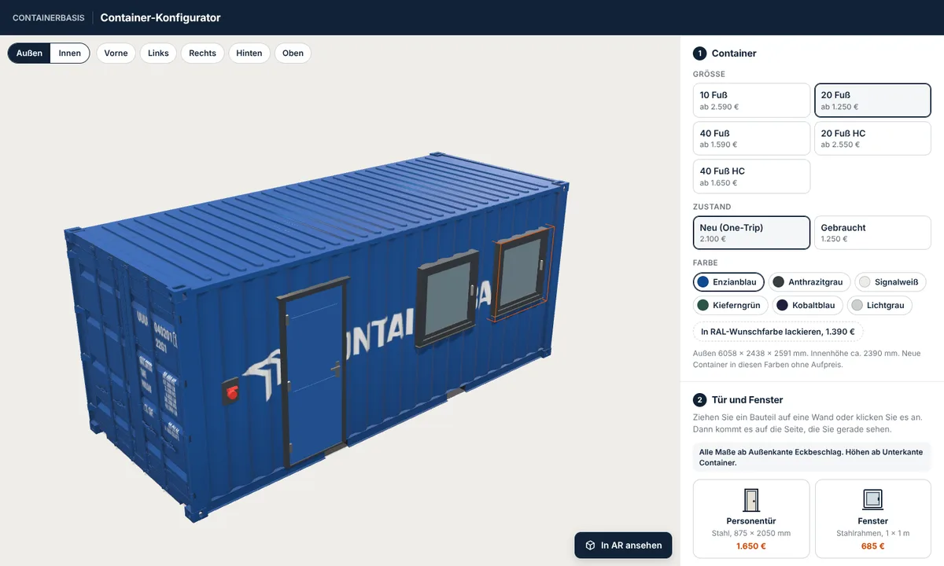The height and width of the screenshot is (566, 944).
Task: Click the step 1 Container heading
Action: click(734, 53)
